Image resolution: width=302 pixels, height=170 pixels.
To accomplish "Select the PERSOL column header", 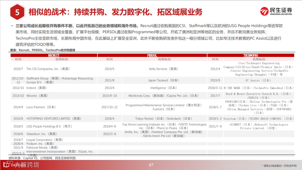I will (x=152, y=55).
